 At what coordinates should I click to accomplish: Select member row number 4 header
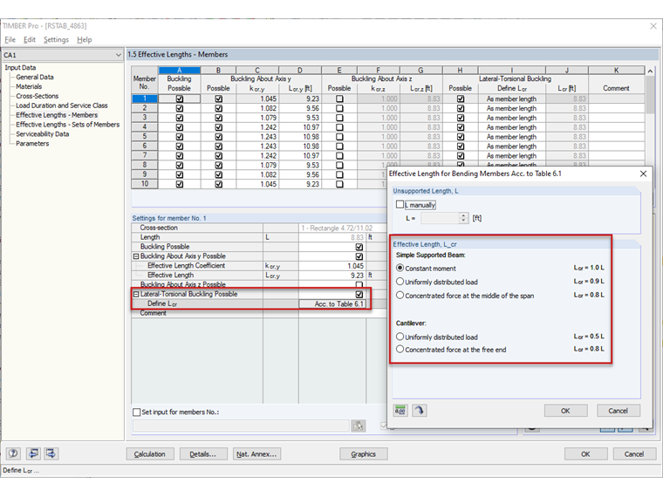[x=145, y=126]
